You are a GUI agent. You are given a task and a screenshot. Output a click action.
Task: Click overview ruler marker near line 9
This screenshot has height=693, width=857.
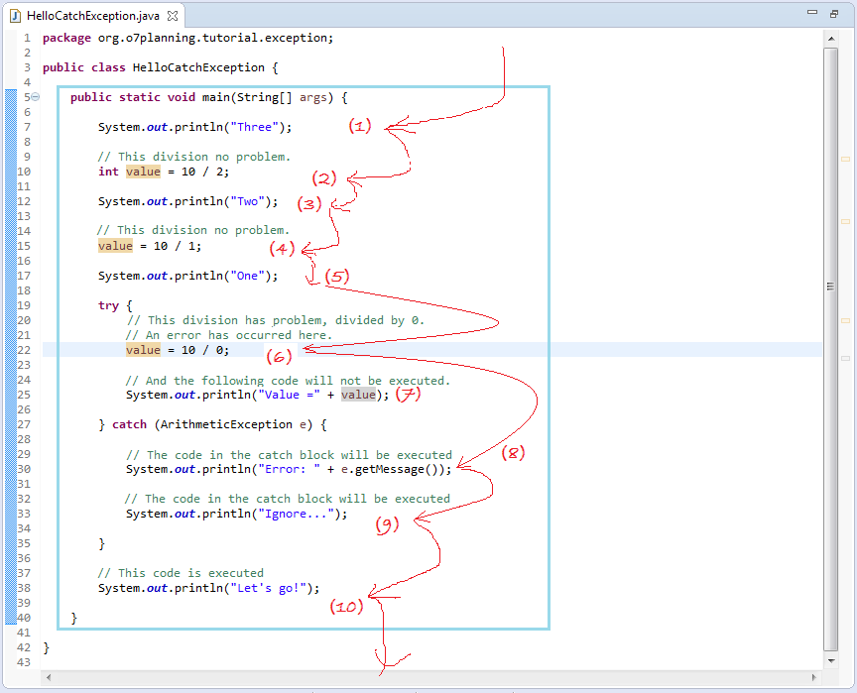tap(845, 159)
